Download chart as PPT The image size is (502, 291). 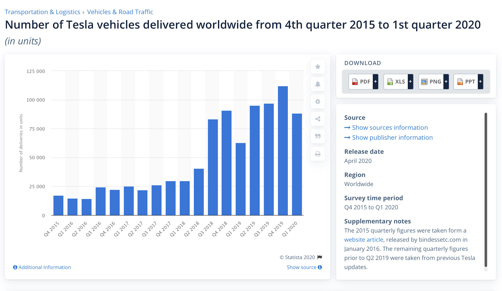pyautogui.click(x=468, y=82)
